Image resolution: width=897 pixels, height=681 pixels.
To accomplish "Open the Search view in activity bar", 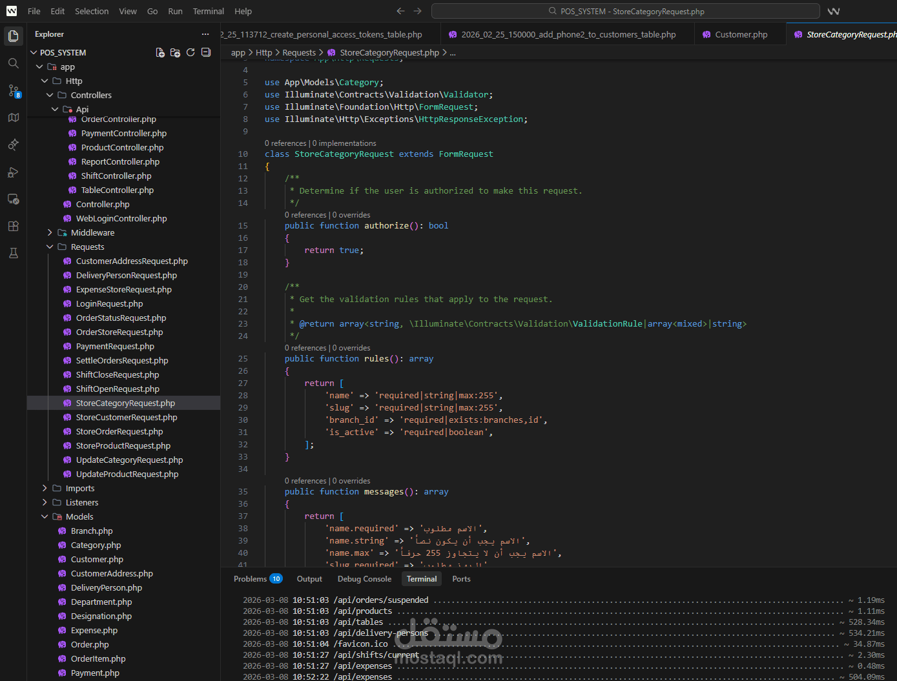I will pyautogui.click(x=13, y=63).
